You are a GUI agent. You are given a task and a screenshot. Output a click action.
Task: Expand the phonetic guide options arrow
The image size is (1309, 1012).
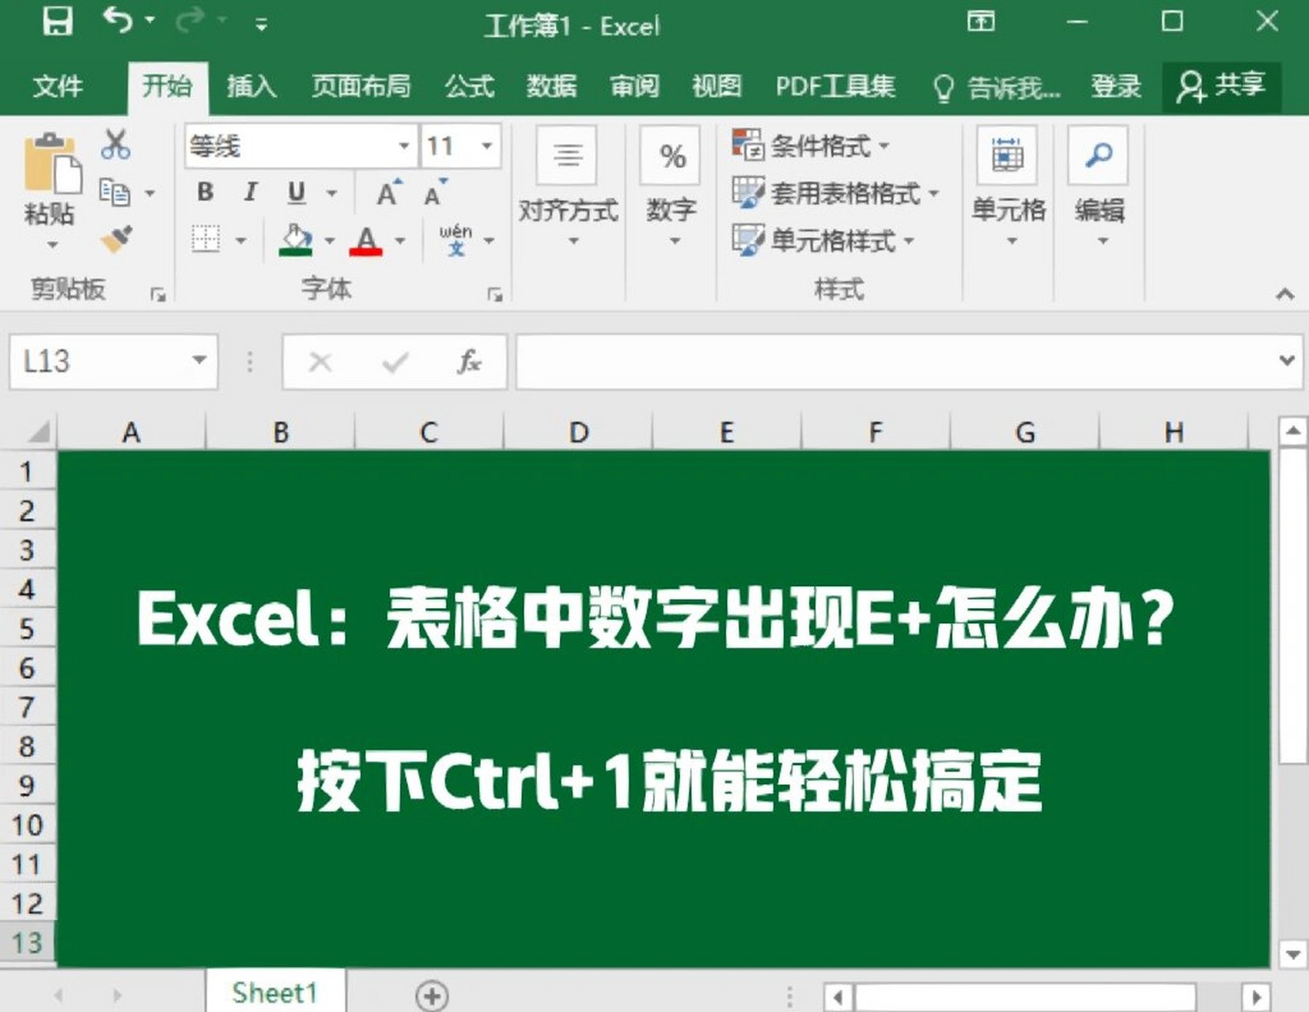click(490, 240)
